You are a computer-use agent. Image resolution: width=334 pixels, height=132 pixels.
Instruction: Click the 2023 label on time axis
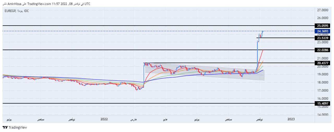[291, 119]
